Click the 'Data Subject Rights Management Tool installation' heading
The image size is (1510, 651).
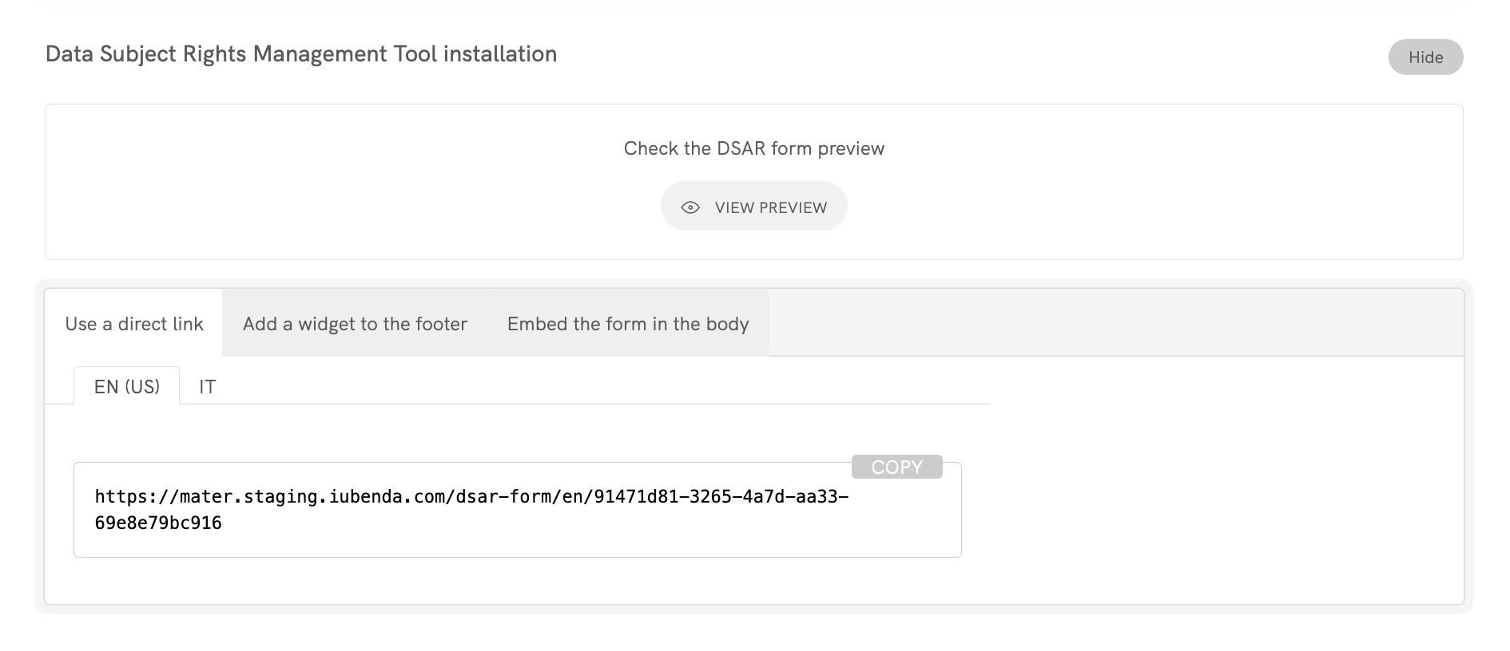pyautogui.click(x=301, y=54)
